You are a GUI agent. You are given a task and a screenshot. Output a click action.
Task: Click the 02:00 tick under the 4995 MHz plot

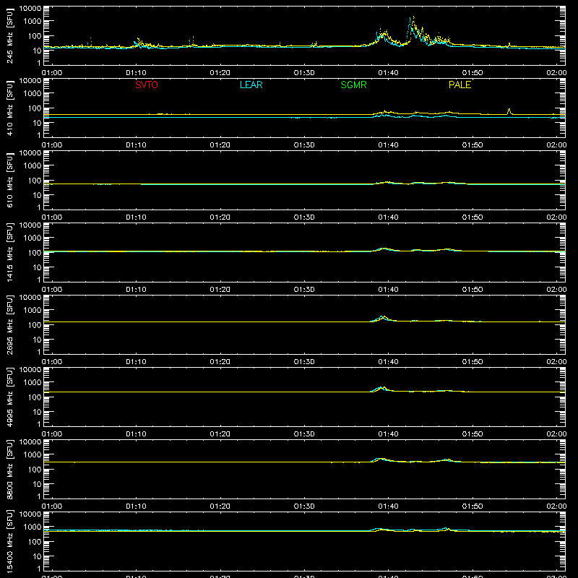pos(556,434)
